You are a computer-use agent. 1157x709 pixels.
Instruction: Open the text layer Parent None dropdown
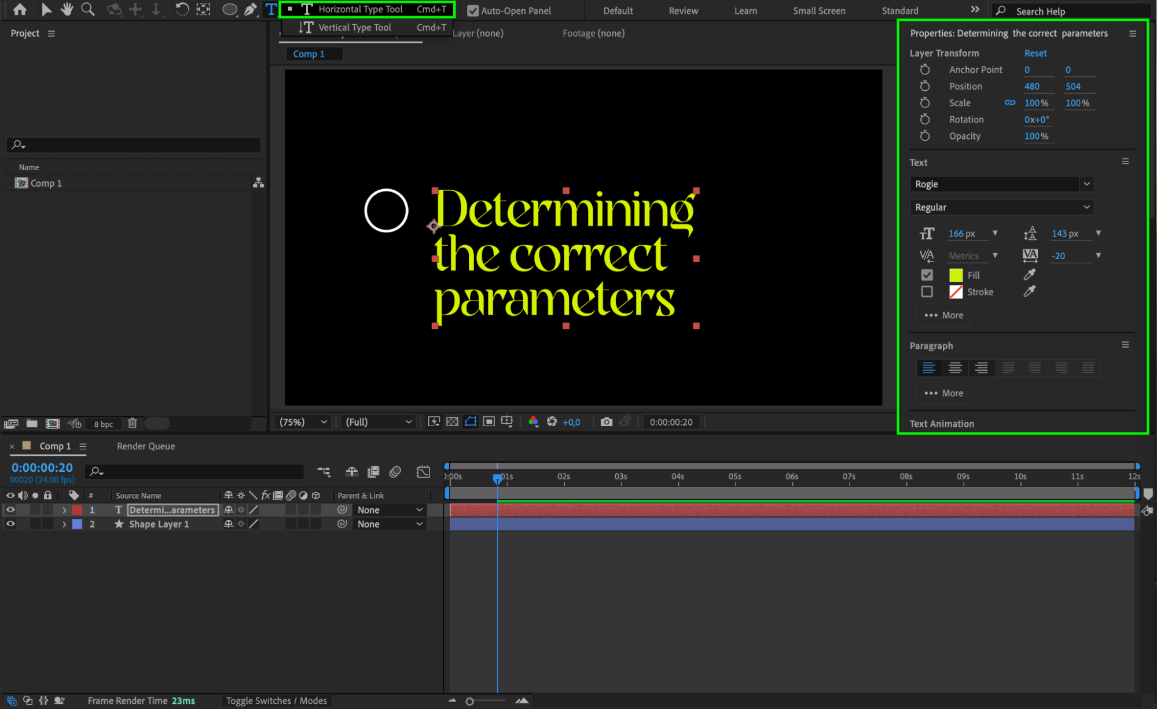pos(389,510)
